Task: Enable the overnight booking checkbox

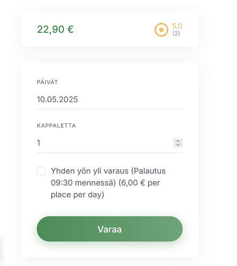Action: tap(41, 171)
